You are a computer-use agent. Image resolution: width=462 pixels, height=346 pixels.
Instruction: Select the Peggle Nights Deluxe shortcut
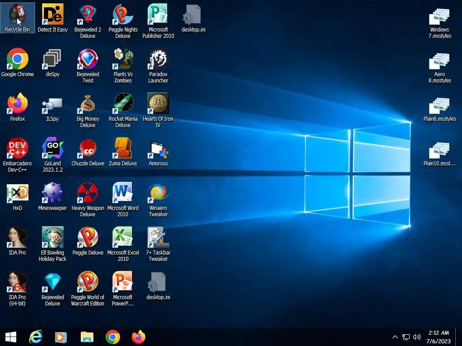(x=123, y=21)
